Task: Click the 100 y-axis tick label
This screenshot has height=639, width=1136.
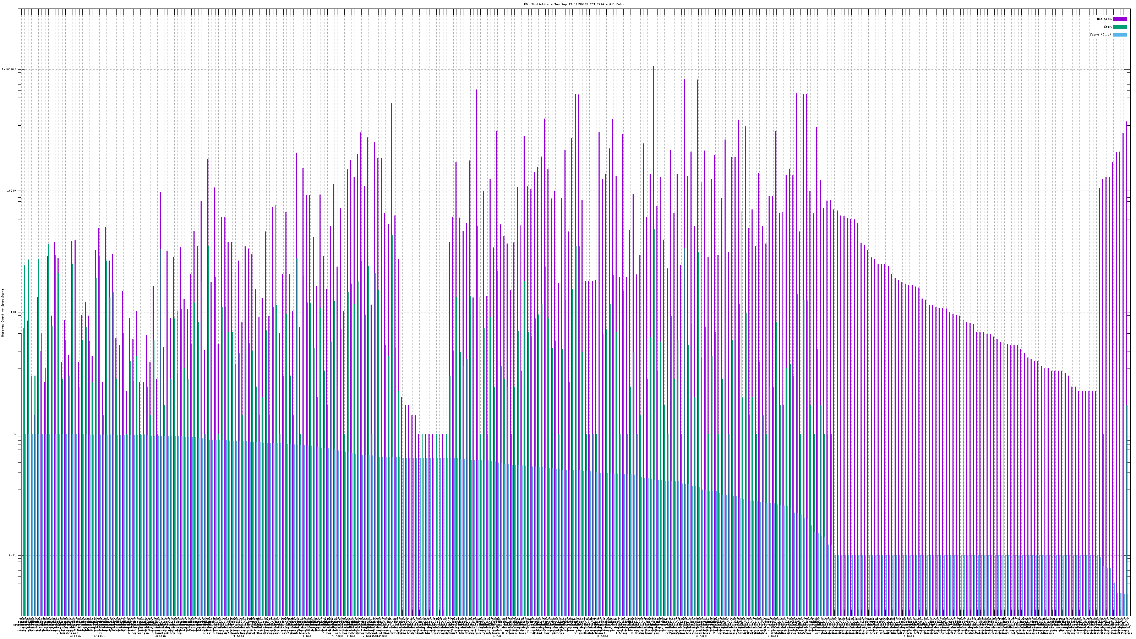Action: coord(12,312)
